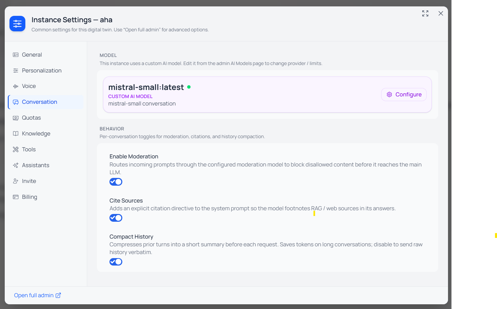
Task: Click the external link icon beside Open full admin
Action: point(58,295)
